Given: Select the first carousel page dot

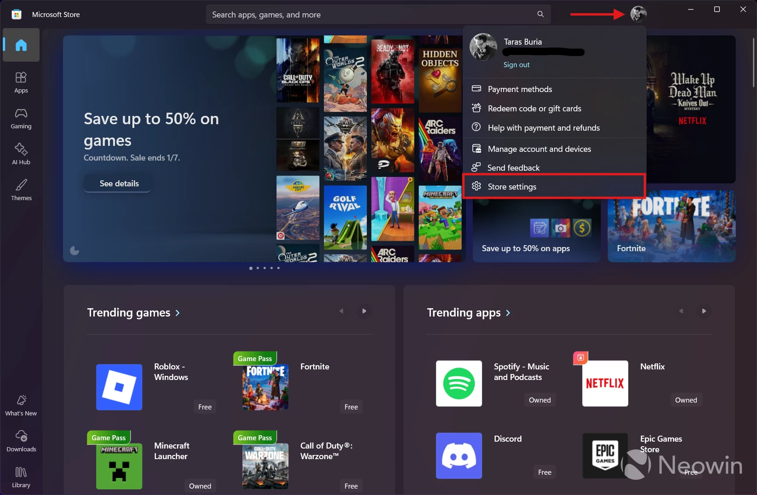Looking at the screenshot, I should tap(251, 268).
